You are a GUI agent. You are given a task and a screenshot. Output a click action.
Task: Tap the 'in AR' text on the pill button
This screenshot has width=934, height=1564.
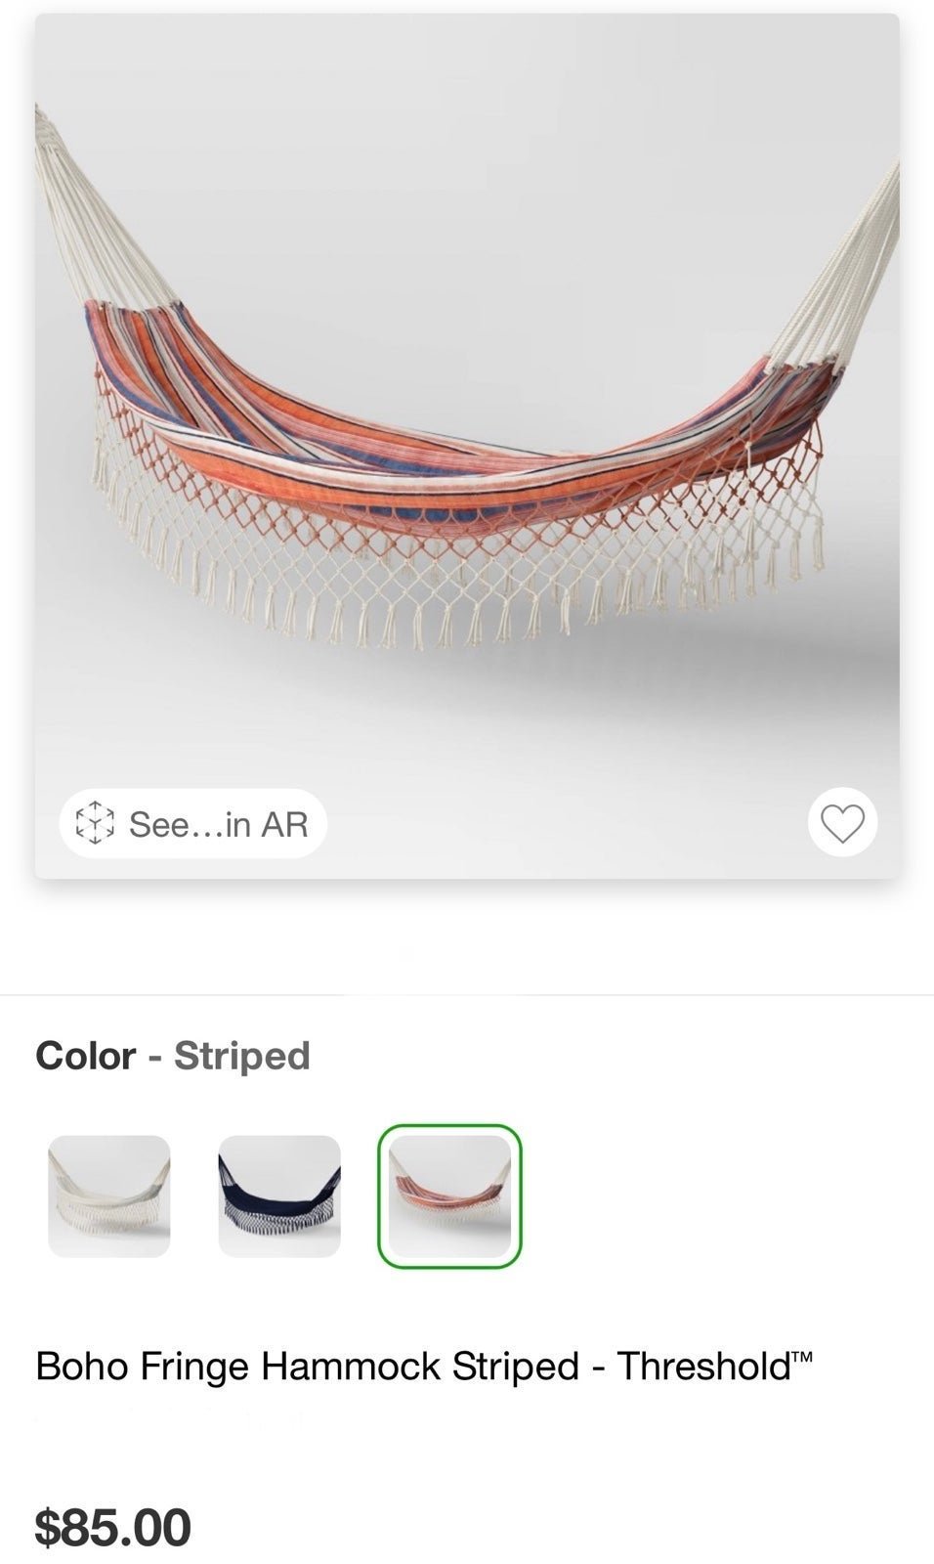267,824
